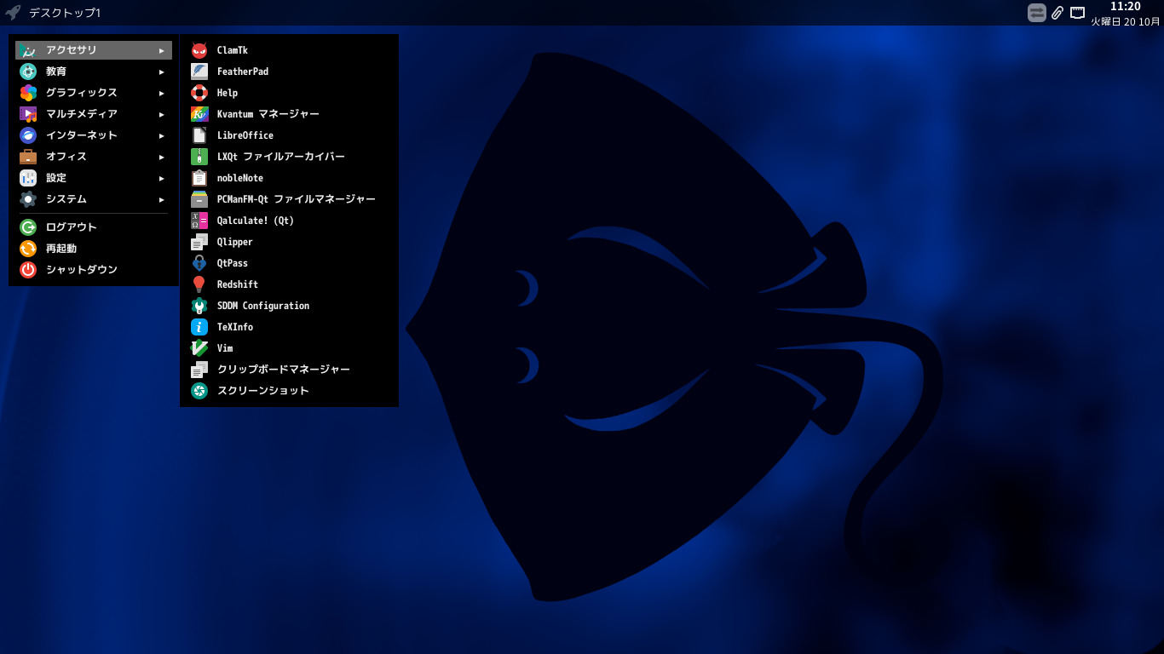
Task: Click the 火曜日 20 10月 date text
Action: [1126, 22]
